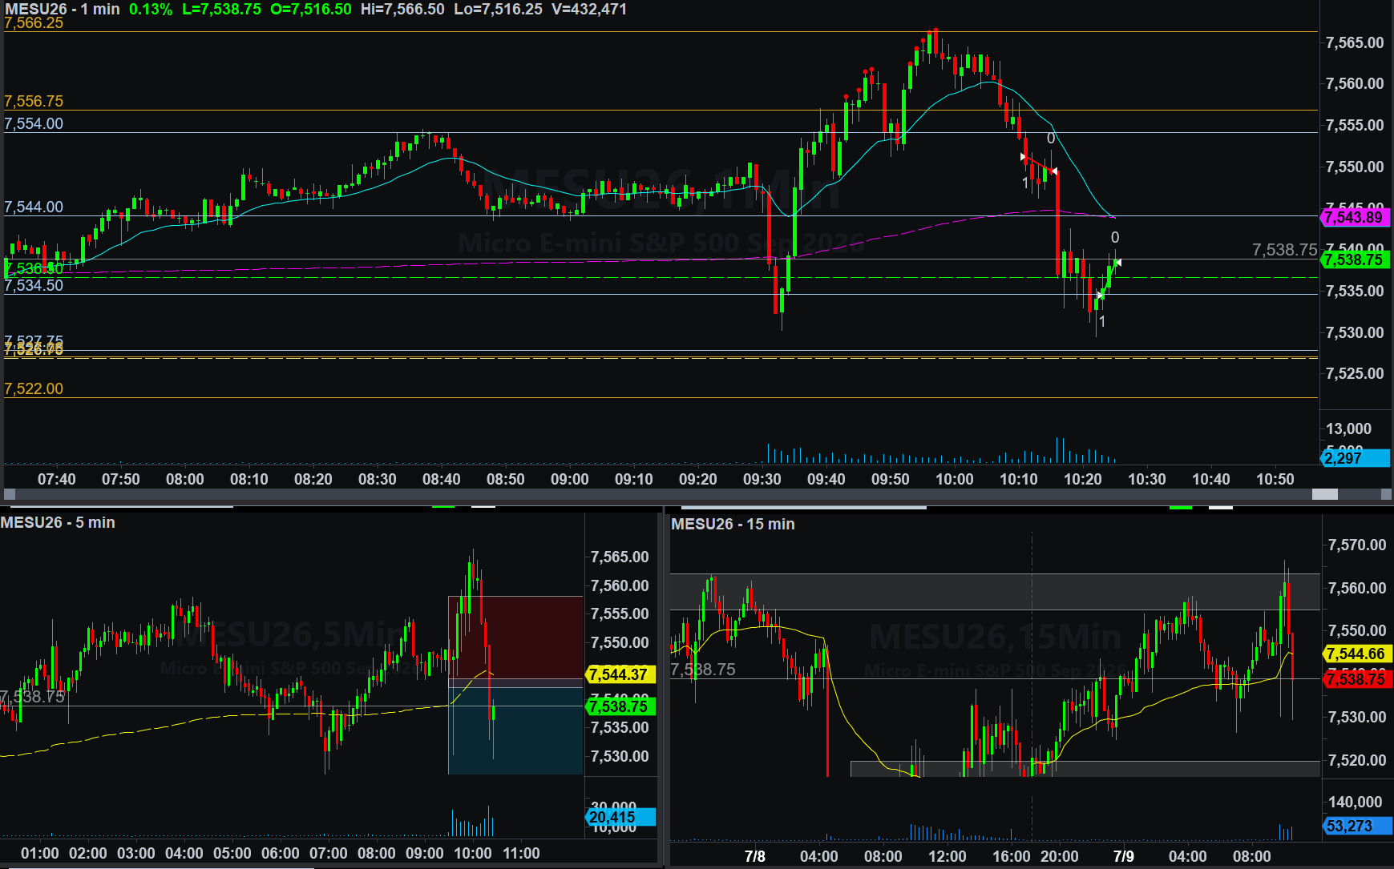Viewport: 1394px width, 869px height.
Task: Click the 7,560.00 label on 1 min price axis
Action: tap(1355, 83)
